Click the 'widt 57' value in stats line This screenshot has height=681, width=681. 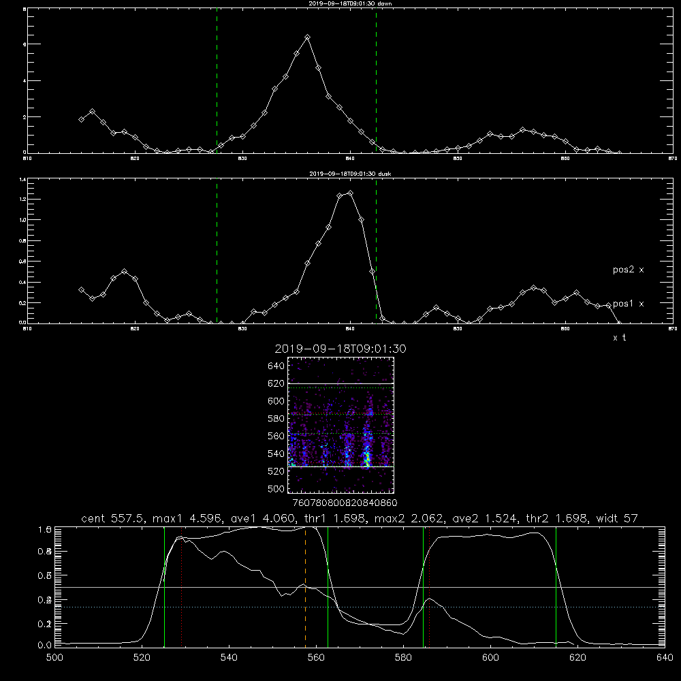[x=617, y=518]
